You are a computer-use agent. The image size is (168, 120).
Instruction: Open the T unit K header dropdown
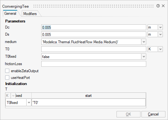click(x=13, y=96)
